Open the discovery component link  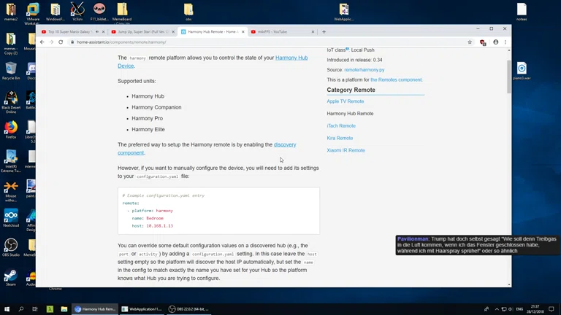click(x=284, y=145)
